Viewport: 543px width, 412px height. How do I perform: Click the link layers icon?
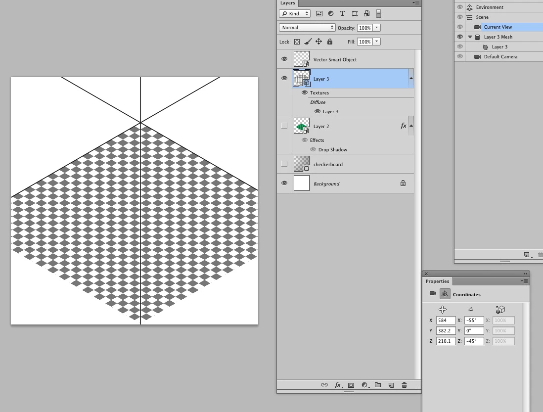(x=324, y=385)
